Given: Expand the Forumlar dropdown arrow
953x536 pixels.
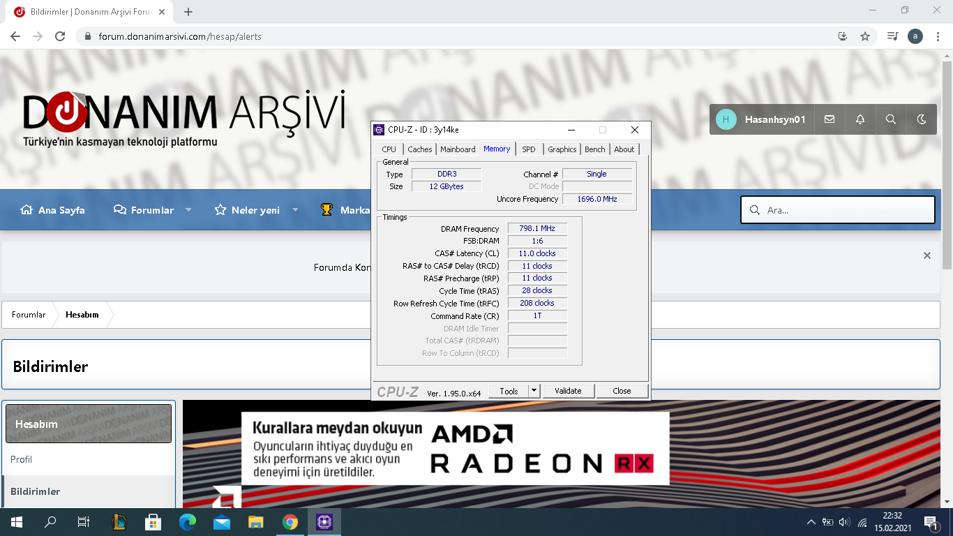Looking at the screenshot, I should pyautogui.click(x=188, y=210).
